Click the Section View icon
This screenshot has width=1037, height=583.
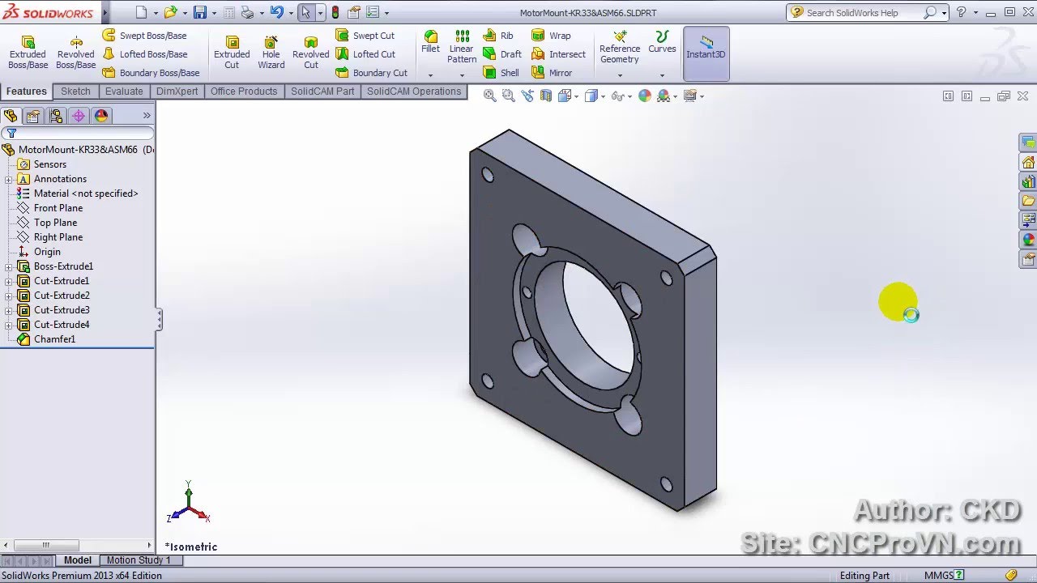click(546, 96)
